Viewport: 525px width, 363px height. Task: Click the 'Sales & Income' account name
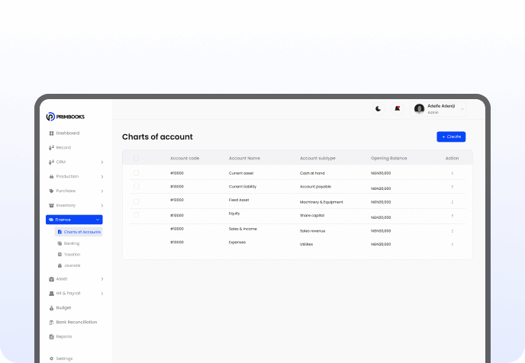[243, 229]
